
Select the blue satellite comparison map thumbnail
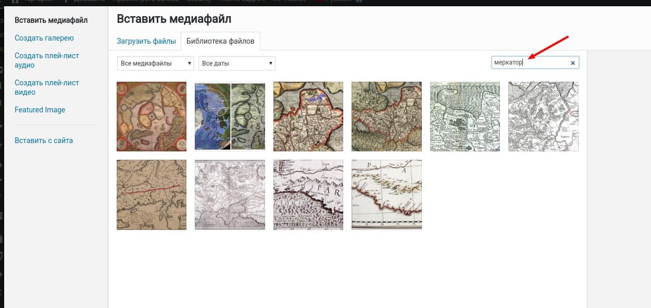[x=230, y=117]
